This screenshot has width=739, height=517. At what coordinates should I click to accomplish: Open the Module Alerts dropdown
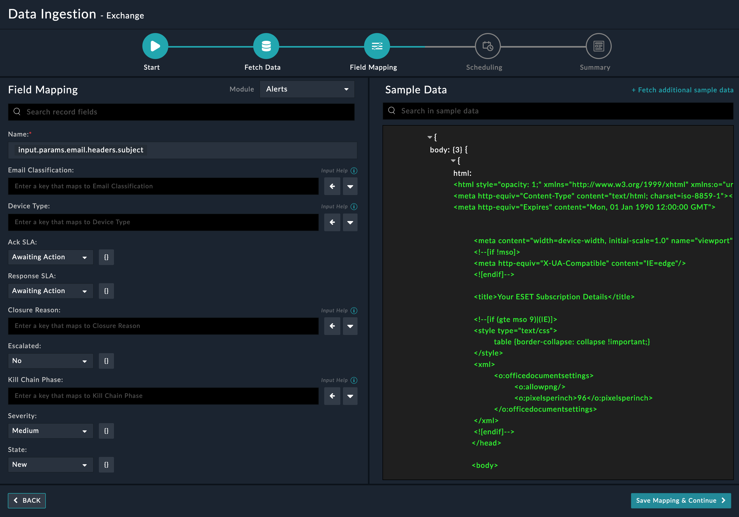[x=307, y=89]
